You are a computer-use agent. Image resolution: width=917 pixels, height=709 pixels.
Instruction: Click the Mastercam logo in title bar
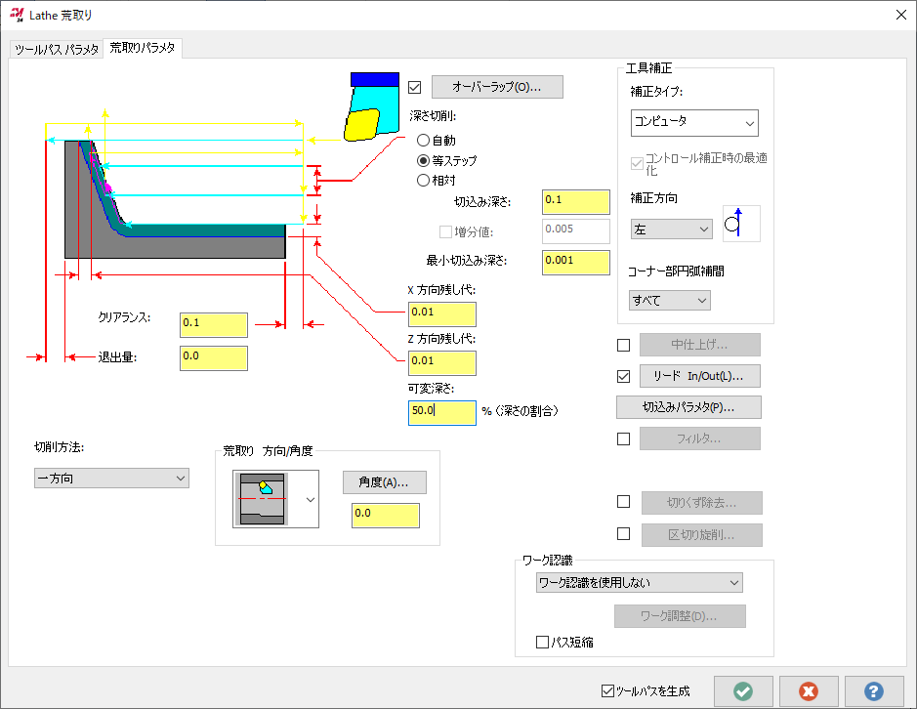17,15
